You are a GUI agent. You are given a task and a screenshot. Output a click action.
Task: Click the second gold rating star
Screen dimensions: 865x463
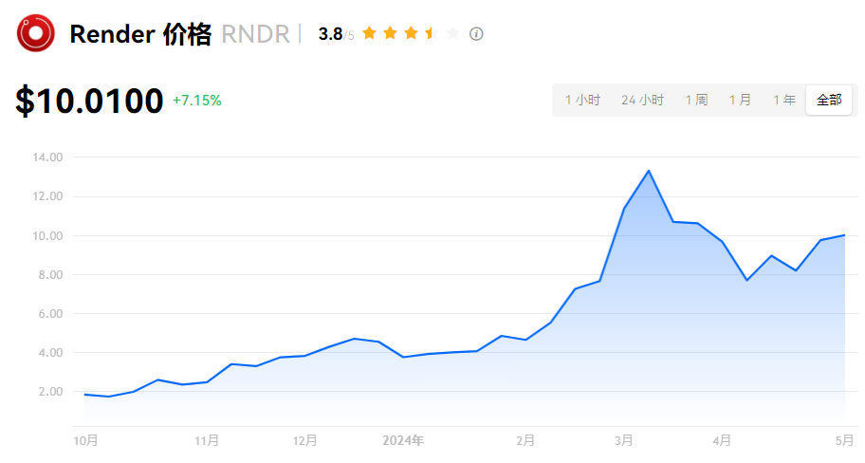click(x=390, y=34)
